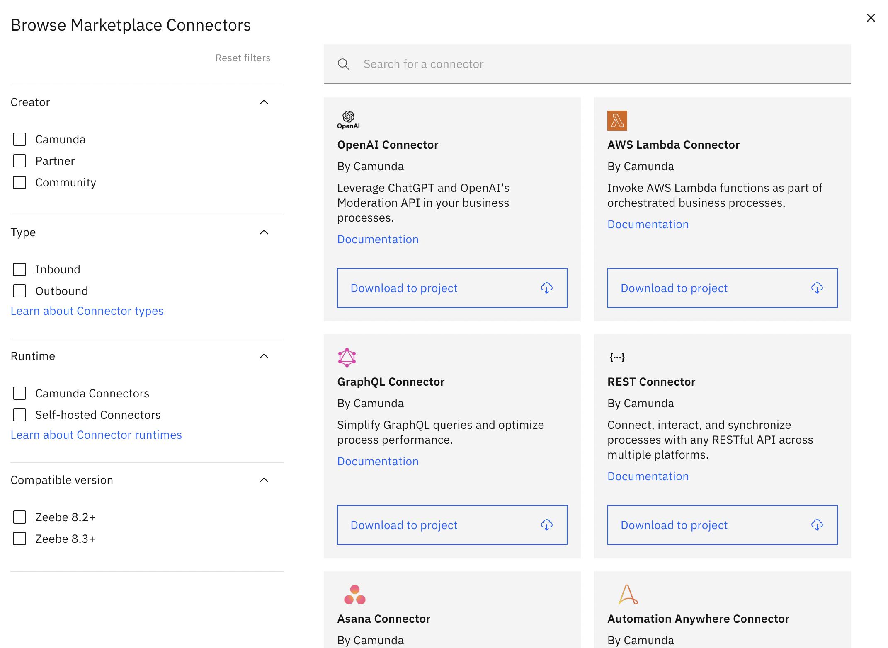
Task: Check the Outbound type filter
Action: 19,291
